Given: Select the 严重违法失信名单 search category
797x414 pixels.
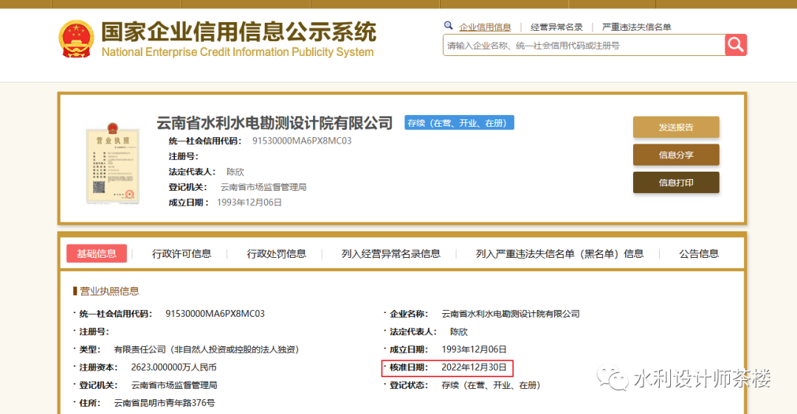Looking at the screenshot, I should 636,27.
